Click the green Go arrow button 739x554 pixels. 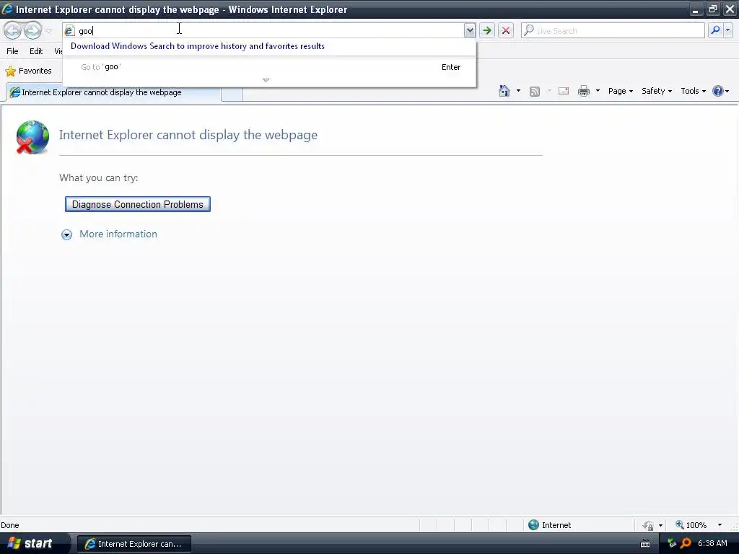point(487,30)
